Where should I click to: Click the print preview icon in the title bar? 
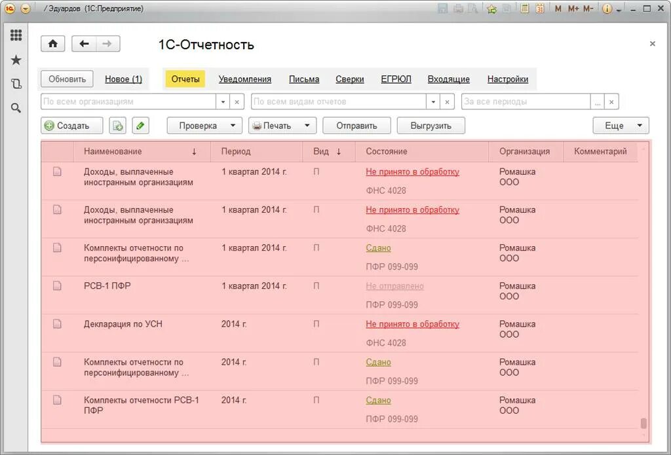point(473,9)
